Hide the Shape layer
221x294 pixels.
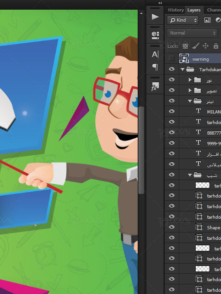(x=172, y=227)
